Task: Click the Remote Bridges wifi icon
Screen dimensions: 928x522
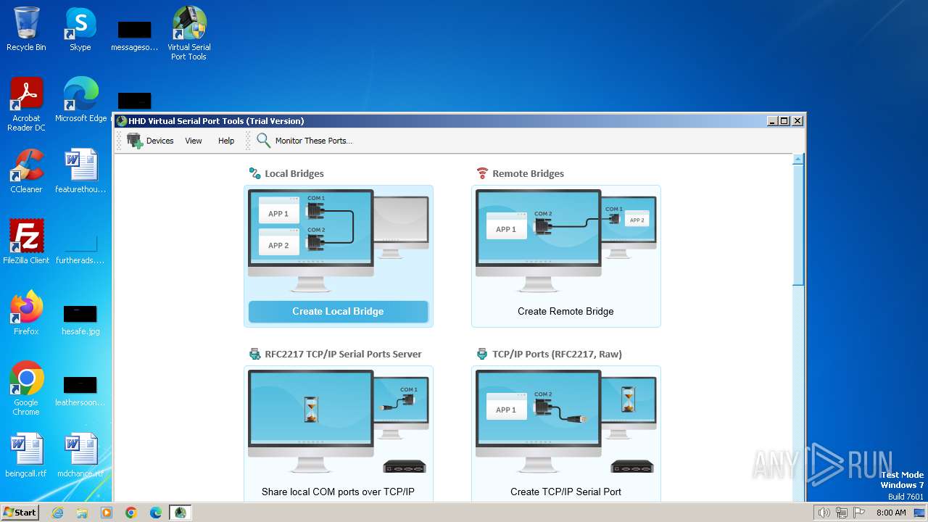Action: tap(482, 173)
